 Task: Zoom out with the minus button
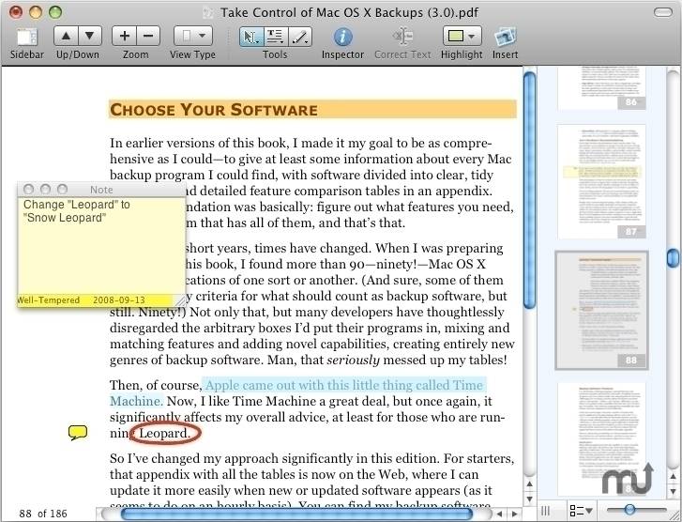(148, 36)
